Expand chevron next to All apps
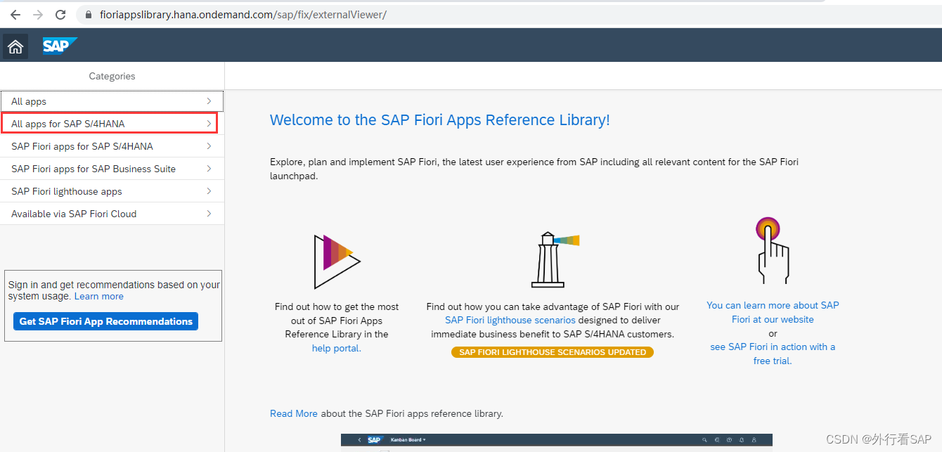 (209, 101)
